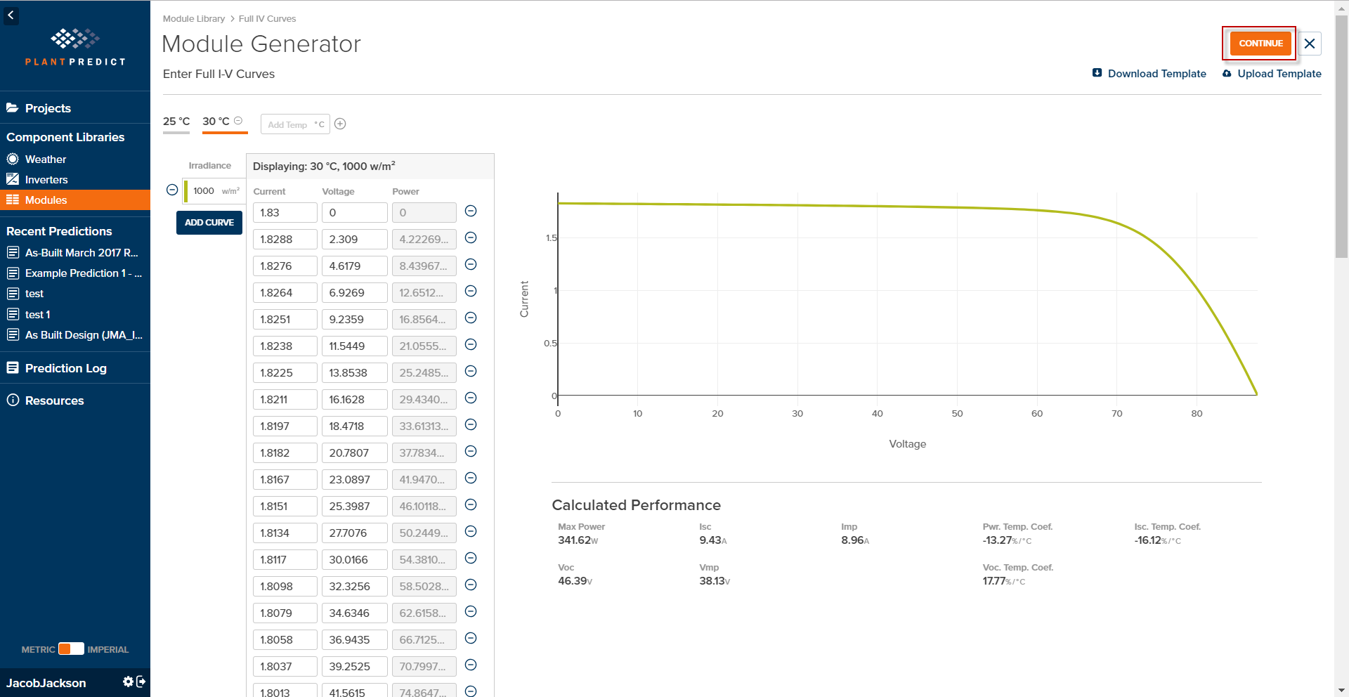Screen dimensions: 1349x697
Task: Close the Module Generator with X
Action: click(x=1310, y=44)
